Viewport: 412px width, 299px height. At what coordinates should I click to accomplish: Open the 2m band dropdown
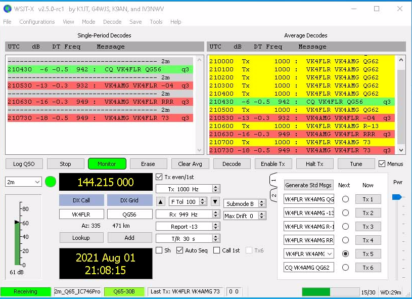point(23,182)
